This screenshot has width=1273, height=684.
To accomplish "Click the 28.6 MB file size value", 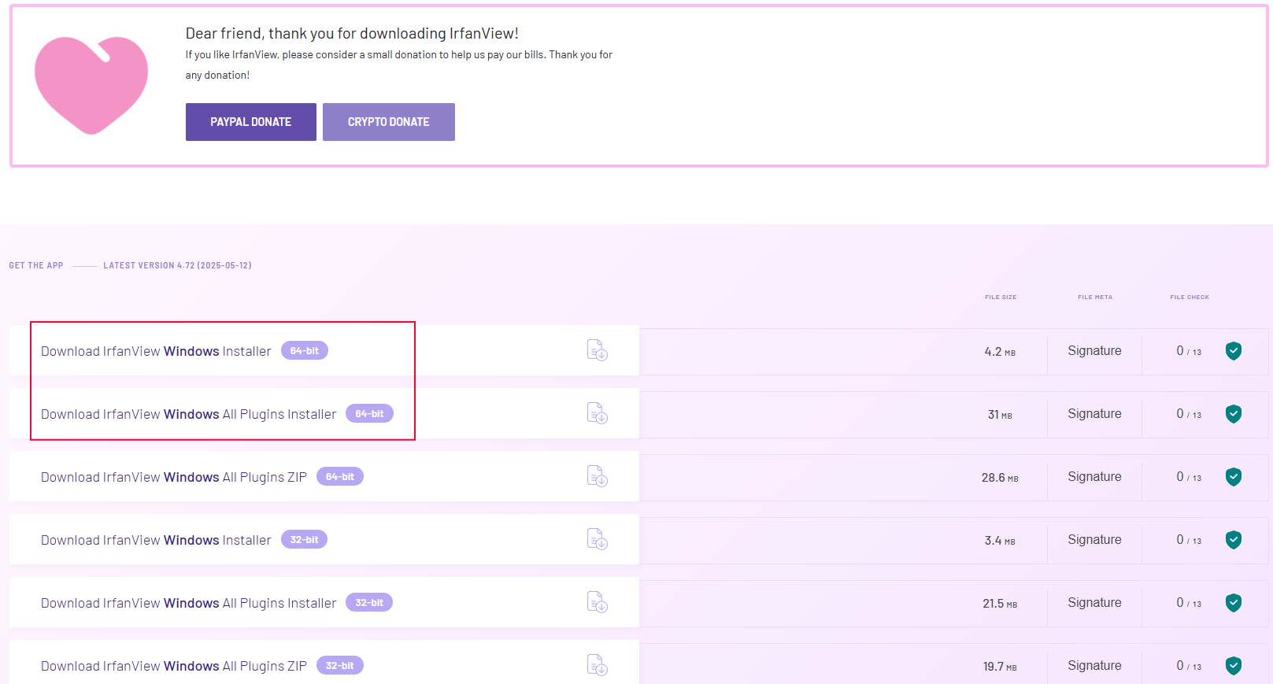I will click(1000, 478).
